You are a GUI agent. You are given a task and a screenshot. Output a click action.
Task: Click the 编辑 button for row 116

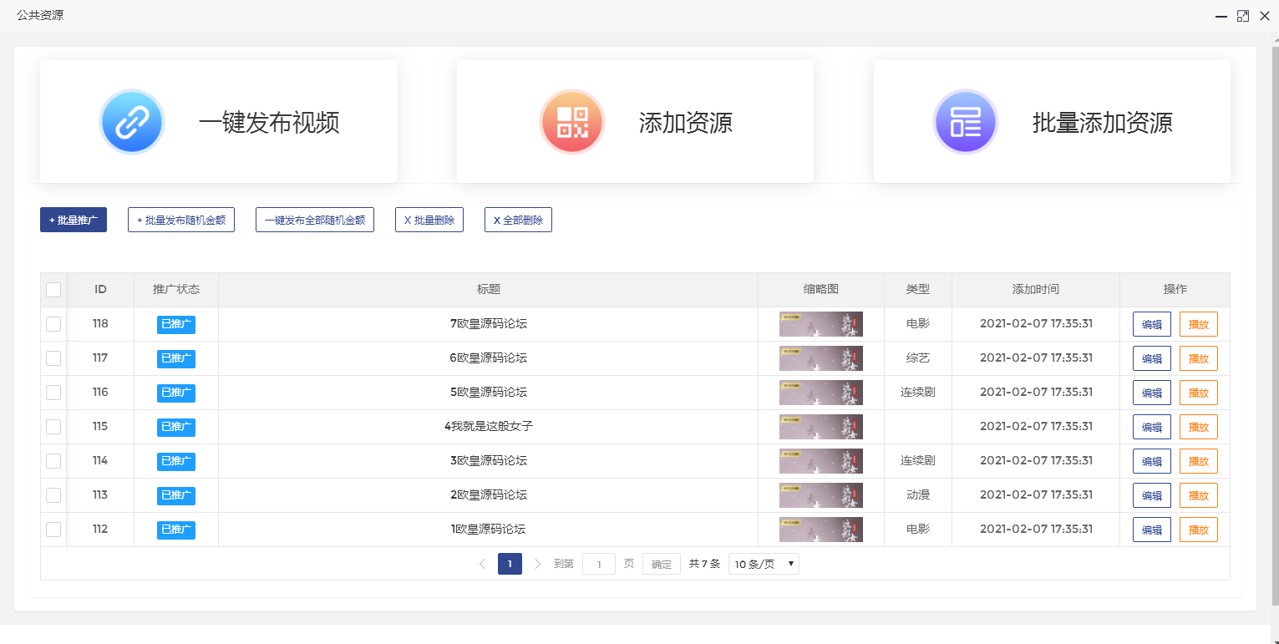(x=1151, y=392)
